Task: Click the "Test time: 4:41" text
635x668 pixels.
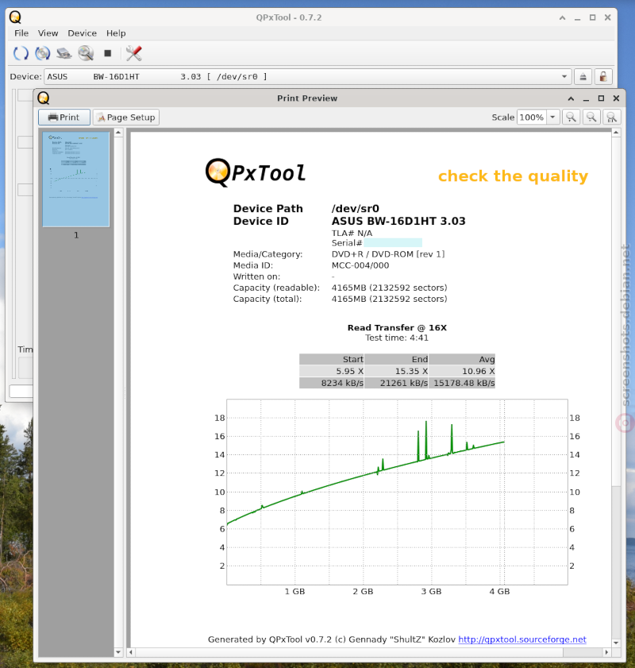Action: coord(397,338)
